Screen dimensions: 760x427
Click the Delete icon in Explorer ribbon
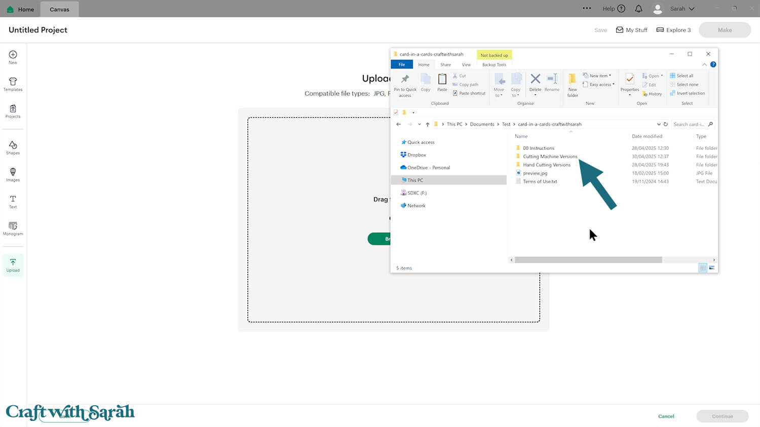[535, 82]
